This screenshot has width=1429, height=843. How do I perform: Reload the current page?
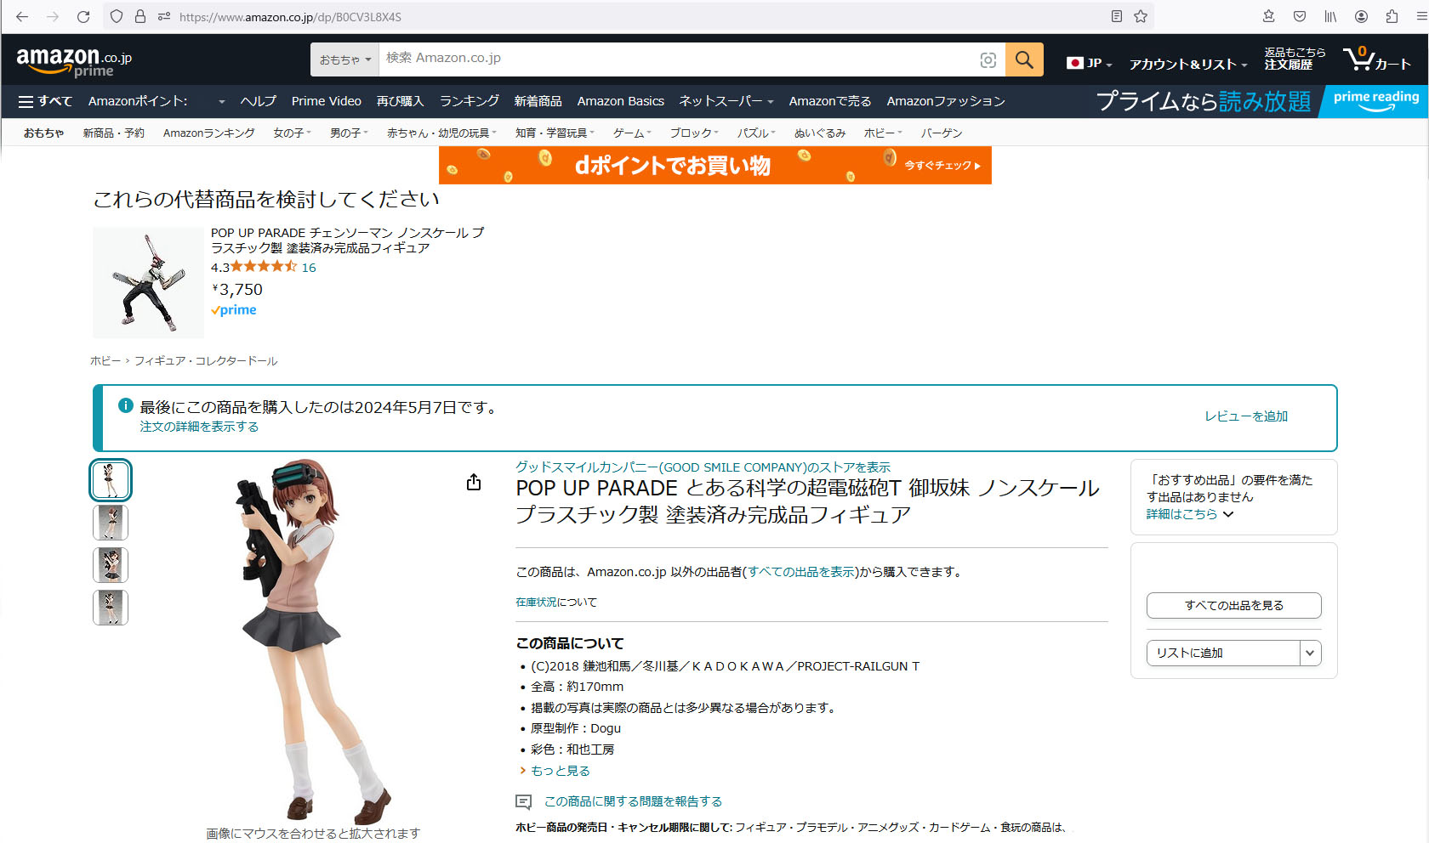83,16
